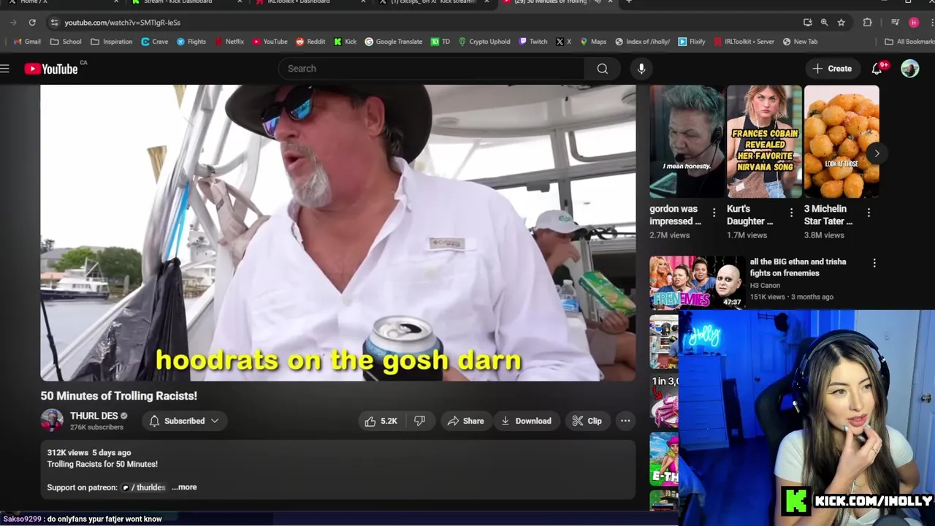Open the Create button
Image resolution: width=935 pixels, height=526 pixels.
(832, 69)
